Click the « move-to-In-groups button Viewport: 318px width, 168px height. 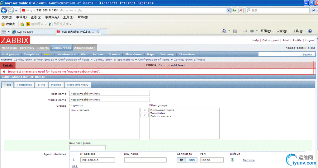click(x=145, y=110)
